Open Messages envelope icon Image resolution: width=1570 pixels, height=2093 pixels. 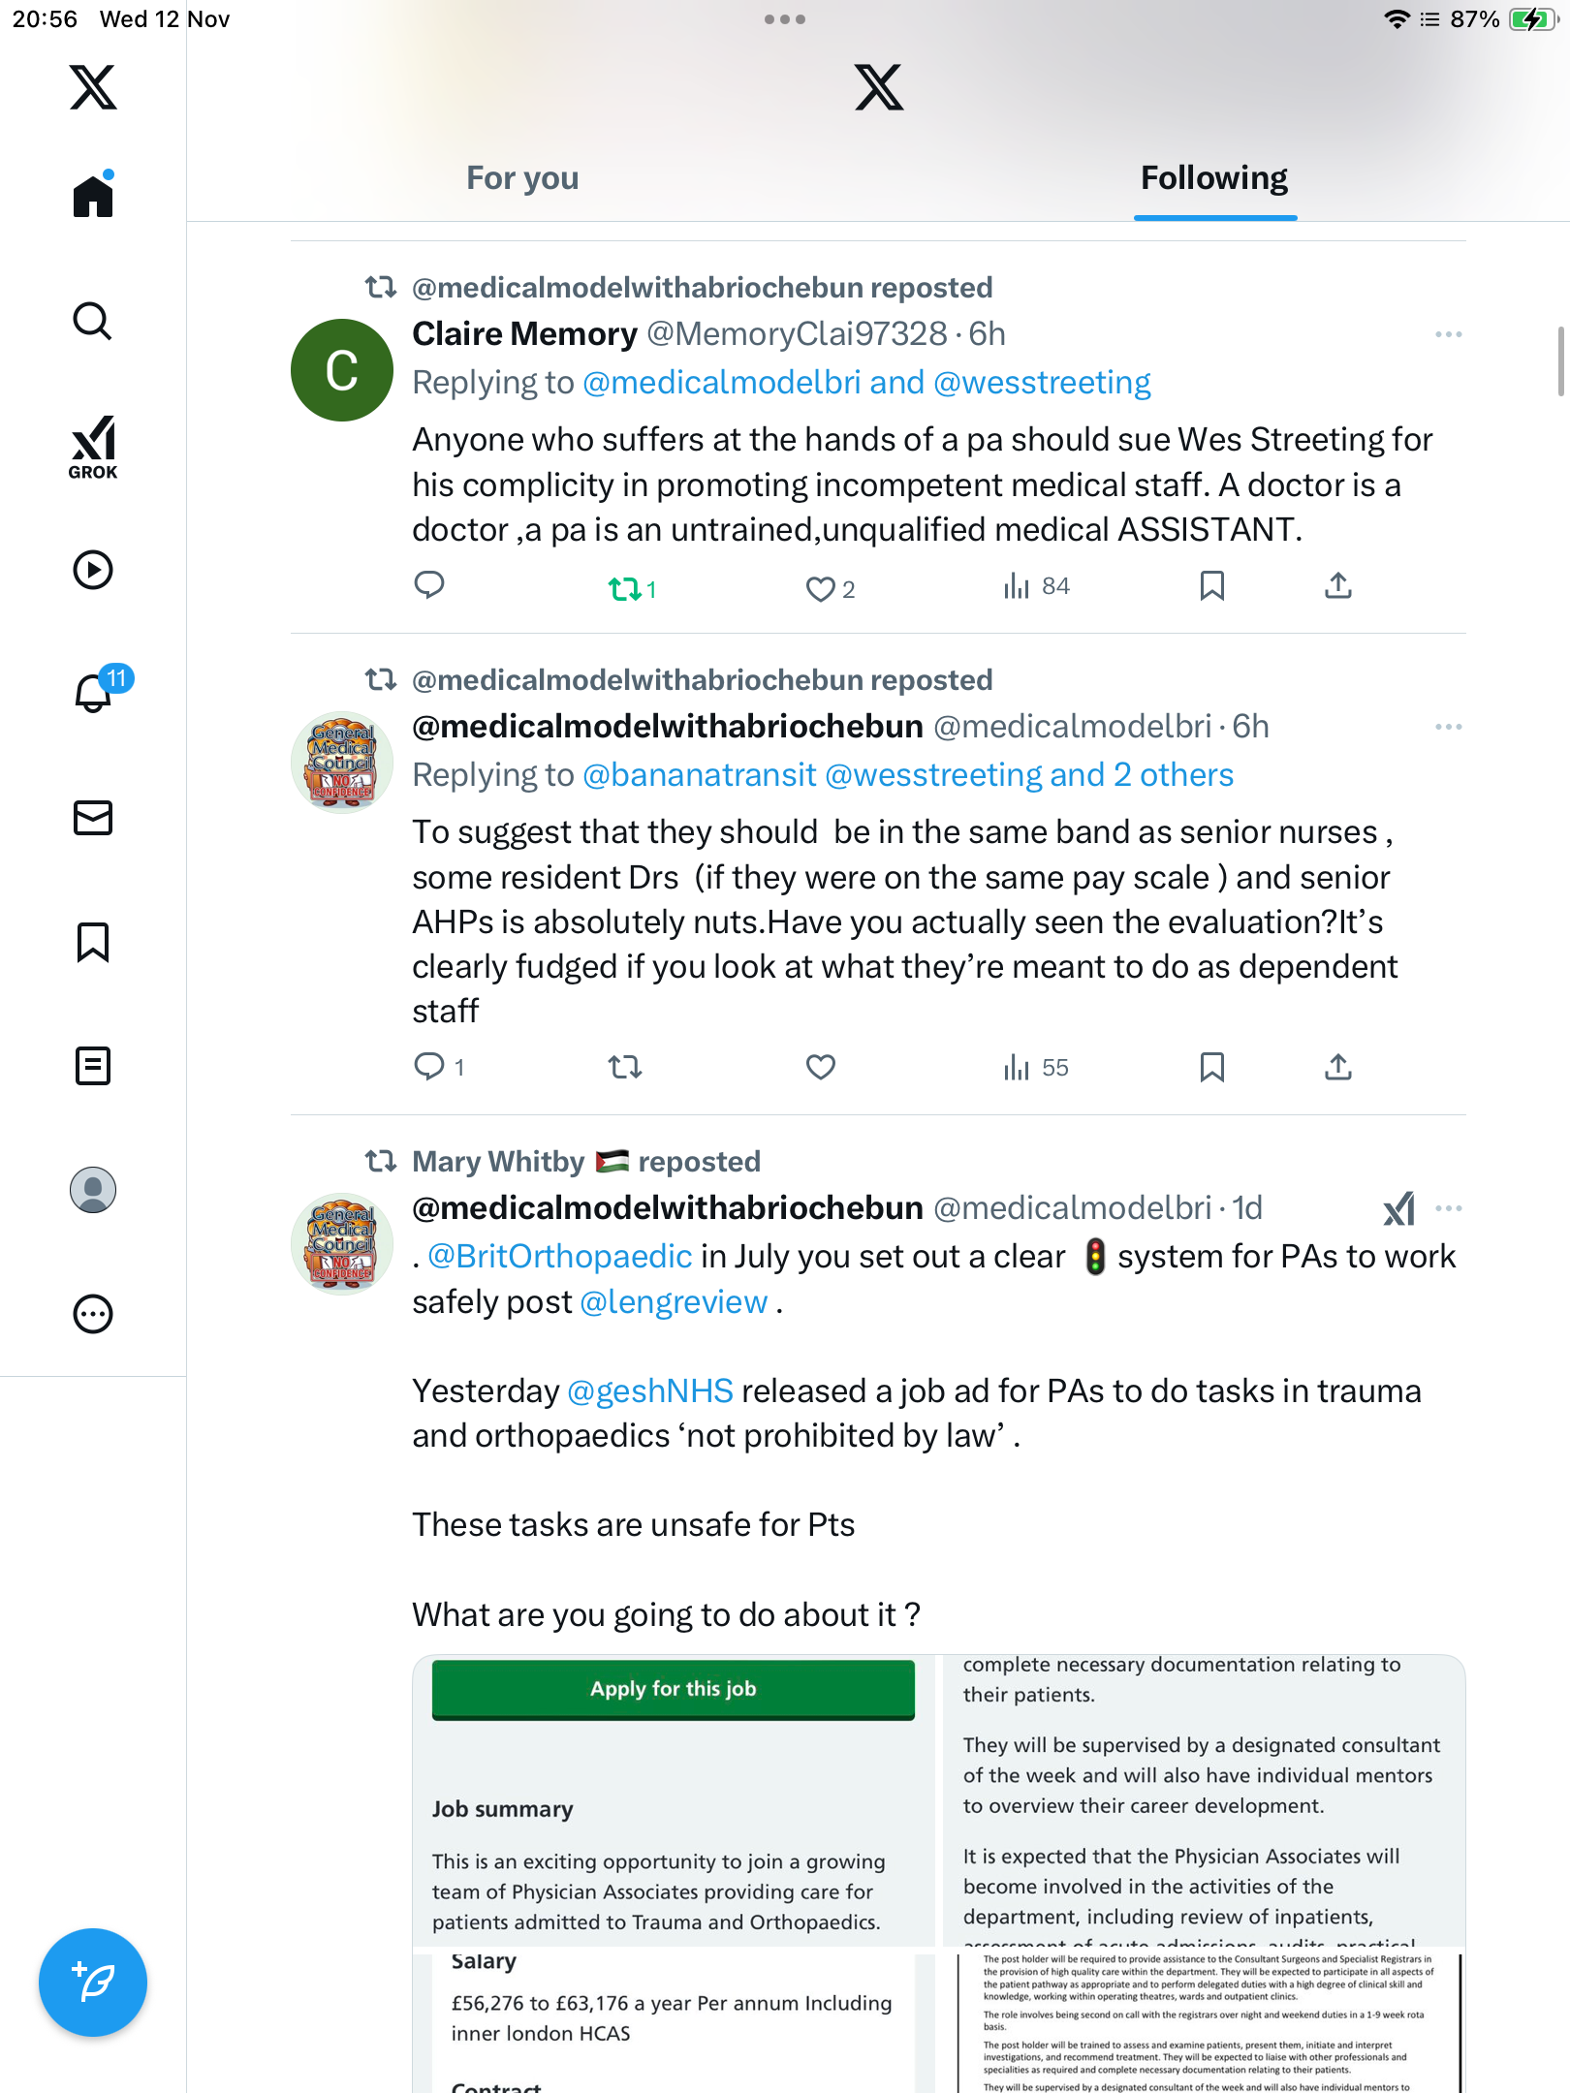tap(93, 818)
